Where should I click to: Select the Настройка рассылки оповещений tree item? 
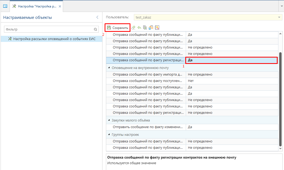pyautogui.click(x=54, y=39)
